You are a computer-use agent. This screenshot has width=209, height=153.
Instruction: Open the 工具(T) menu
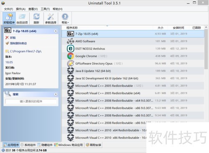pyautogui.click(x=45, y=9)
